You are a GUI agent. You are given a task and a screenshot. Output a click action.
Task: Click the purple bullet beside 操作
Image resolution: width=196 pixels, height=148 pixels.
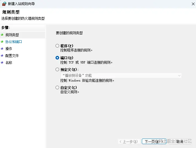(2, 48)
